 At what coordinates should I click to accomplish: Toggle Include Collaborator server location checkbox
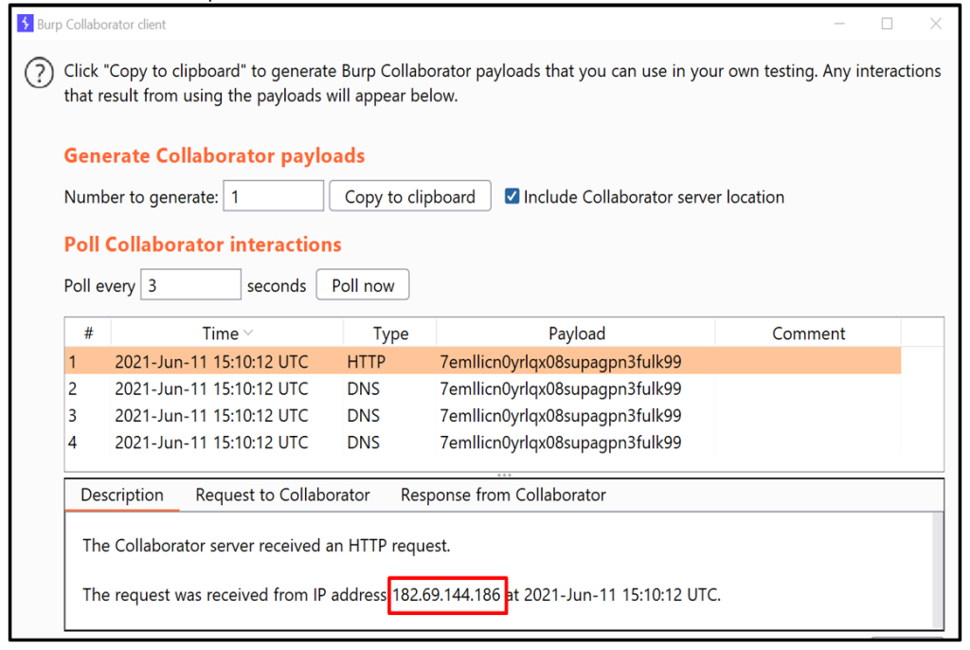pos(512,196)
